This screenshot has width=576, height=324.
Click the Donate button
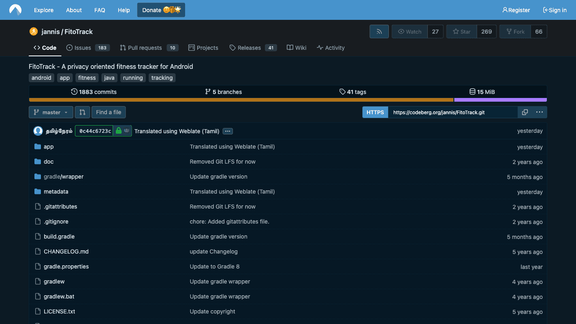(161, 10)
